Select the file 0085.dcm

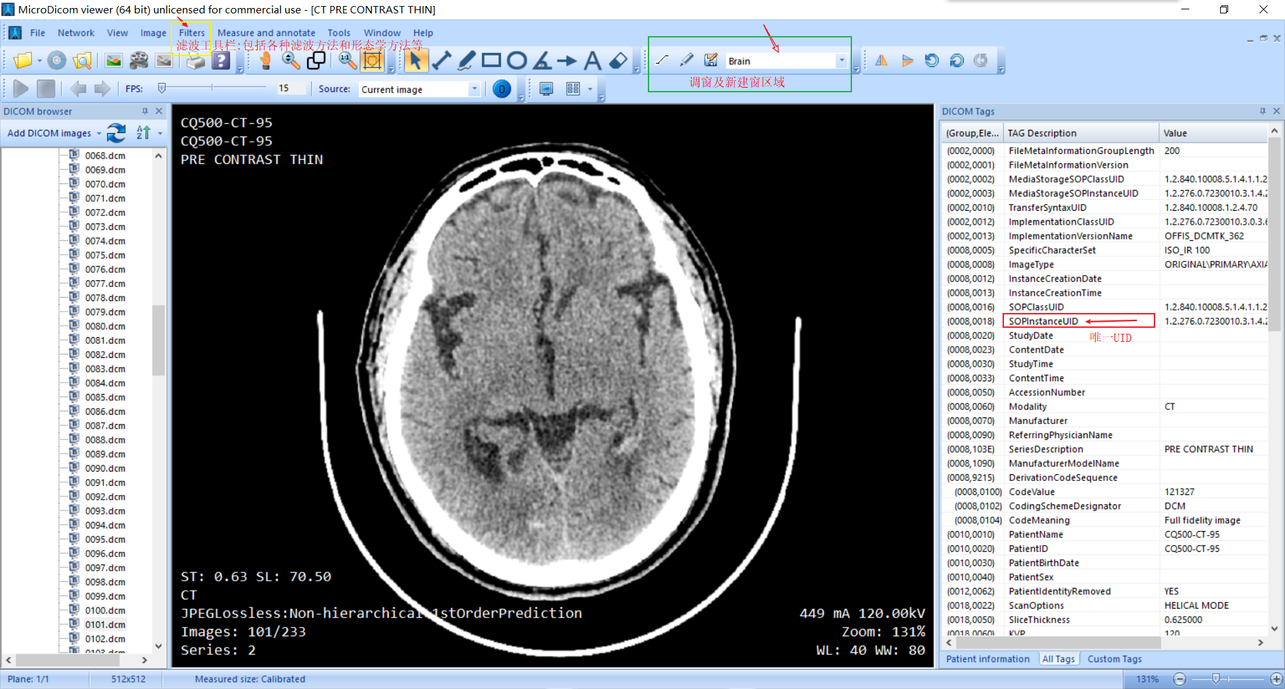(104, 397)
